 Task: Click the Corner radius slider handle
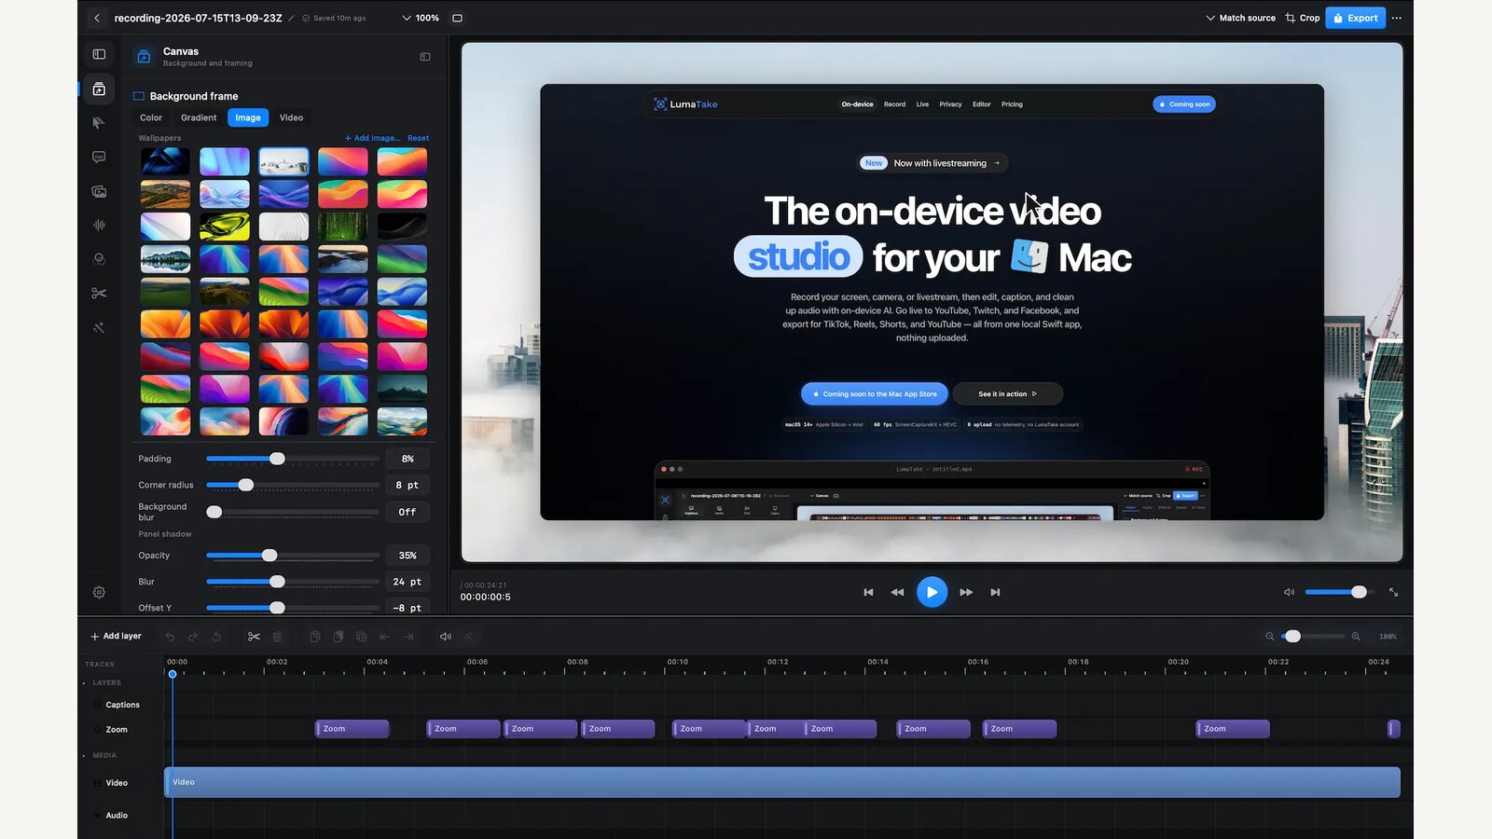click(246, 485)
